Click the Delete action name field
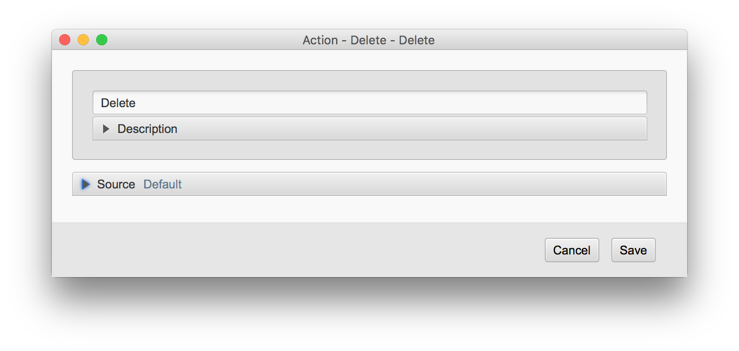Screen dimensions: 739x351 [369, 103]
